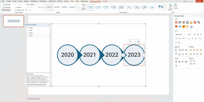Open the line spacing dropdown
Image resolution: width=204 pixels, height=102 pixels.
point(180,38)
